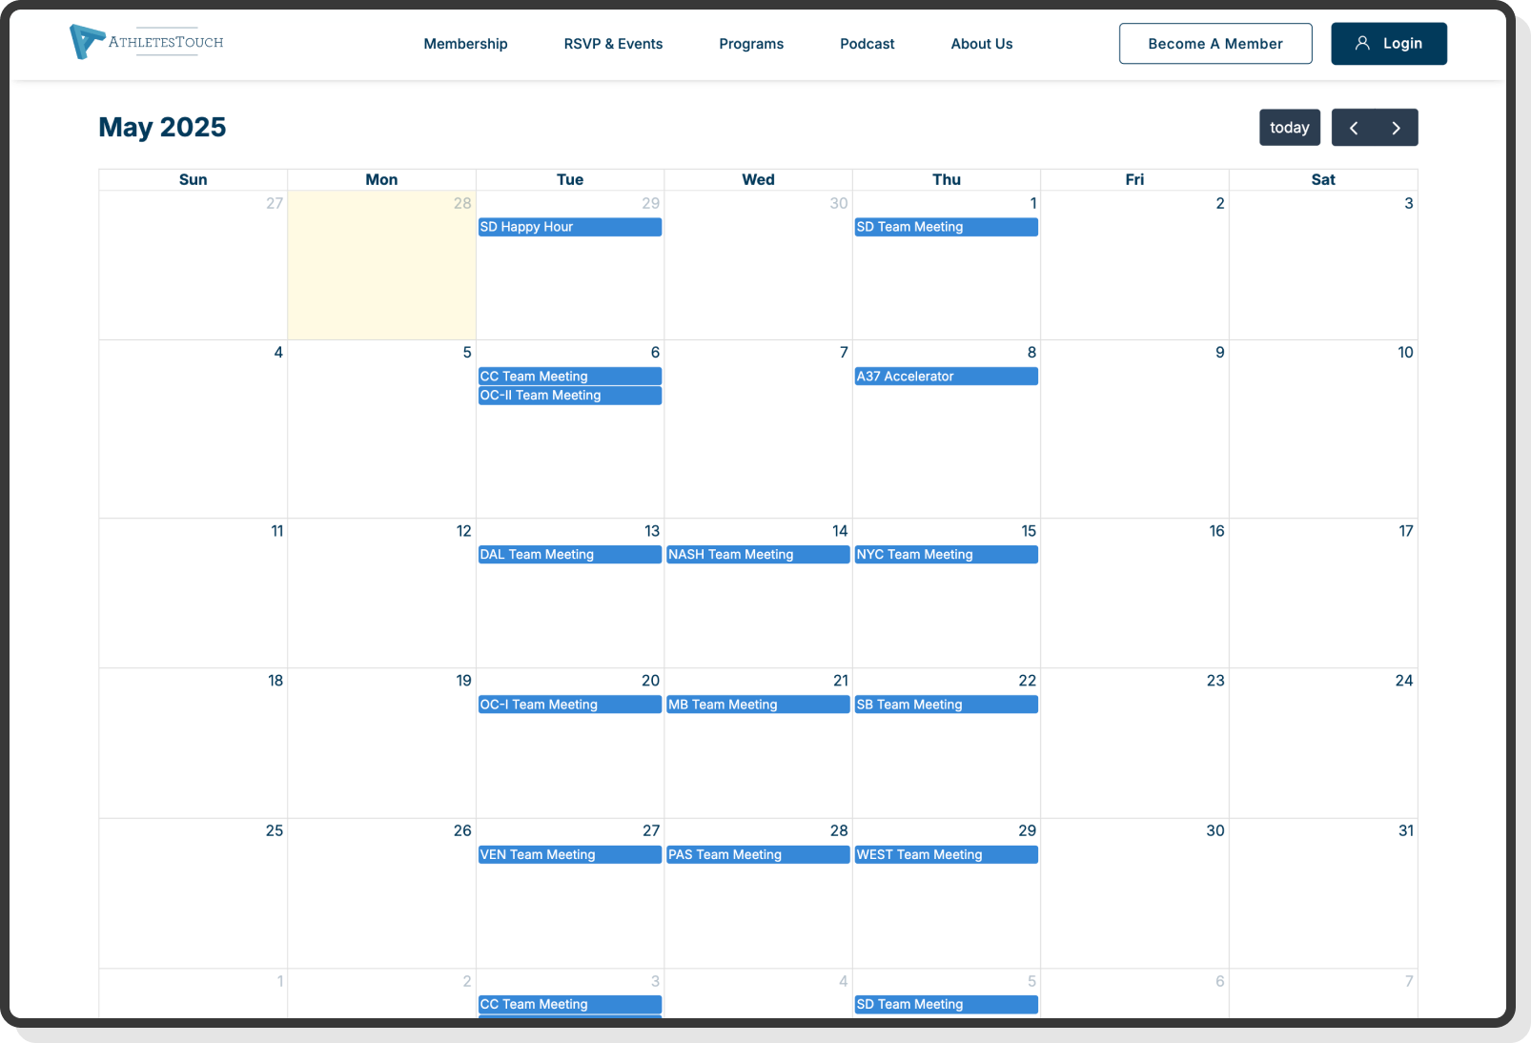The width and height of the screenshot is (1531, 1043).
Task: Open the About Us page
Action: click(x=981, y=44)
